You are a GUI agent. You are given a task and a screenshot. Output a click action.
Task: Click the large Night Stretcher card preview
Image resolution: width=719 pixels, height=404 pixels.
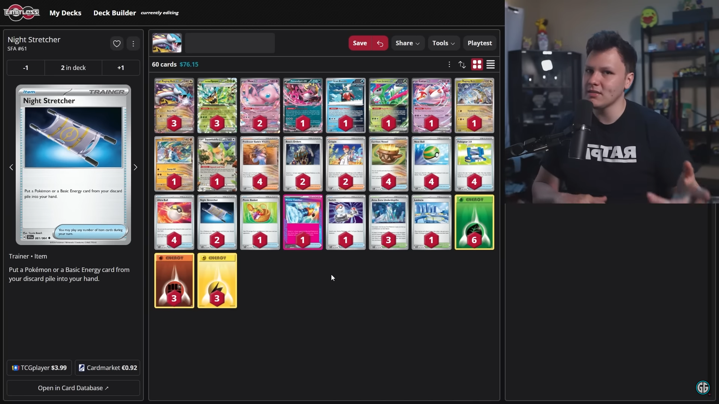pos(73,165)
